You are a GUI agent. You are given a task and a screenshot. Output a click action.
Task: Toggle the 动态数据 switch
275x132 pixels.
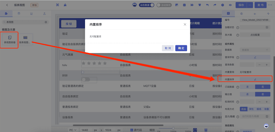coord(147,5)
